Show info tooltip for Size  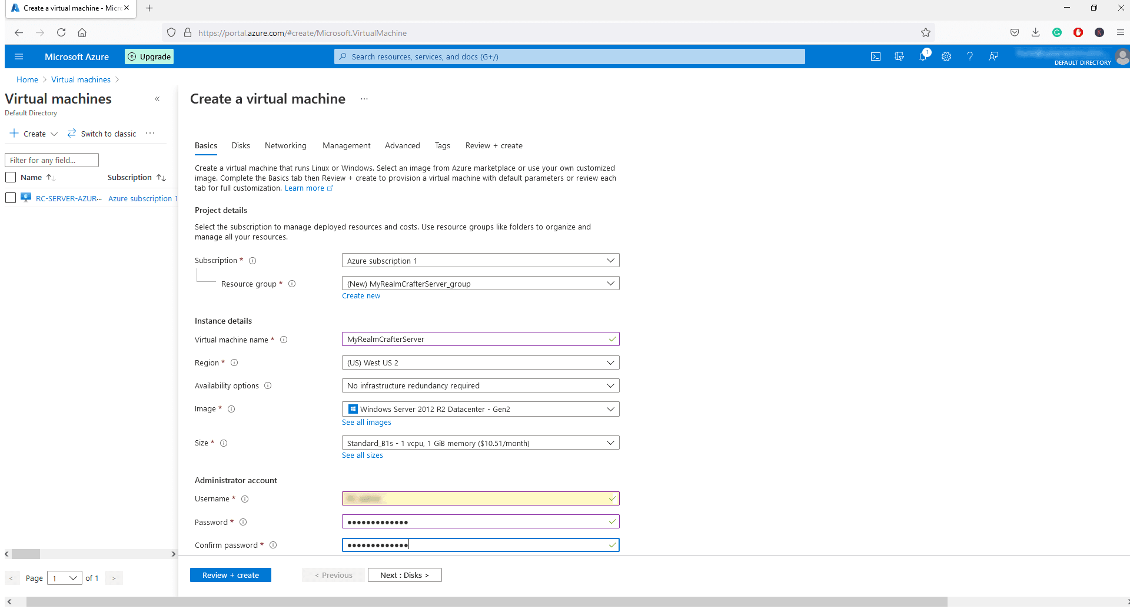tap(224, 443)
